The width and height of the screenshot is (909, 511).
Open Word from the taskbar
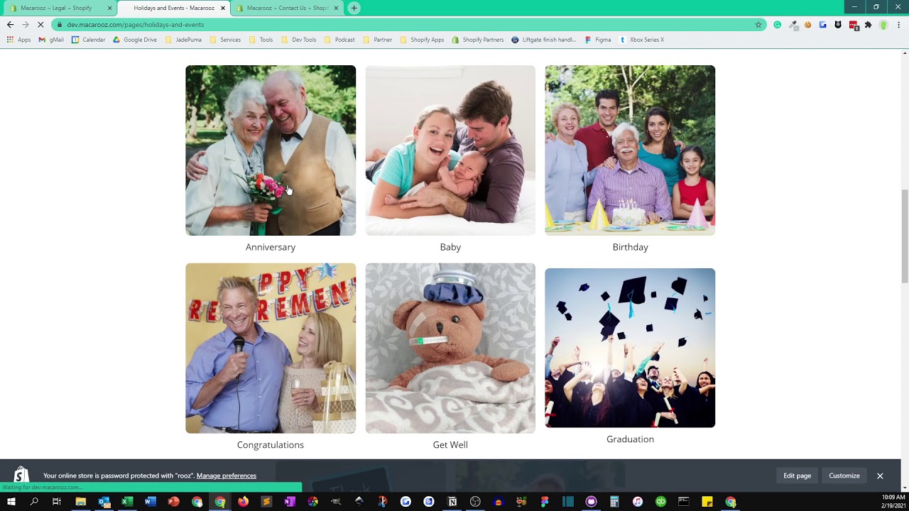pos(150,502)
